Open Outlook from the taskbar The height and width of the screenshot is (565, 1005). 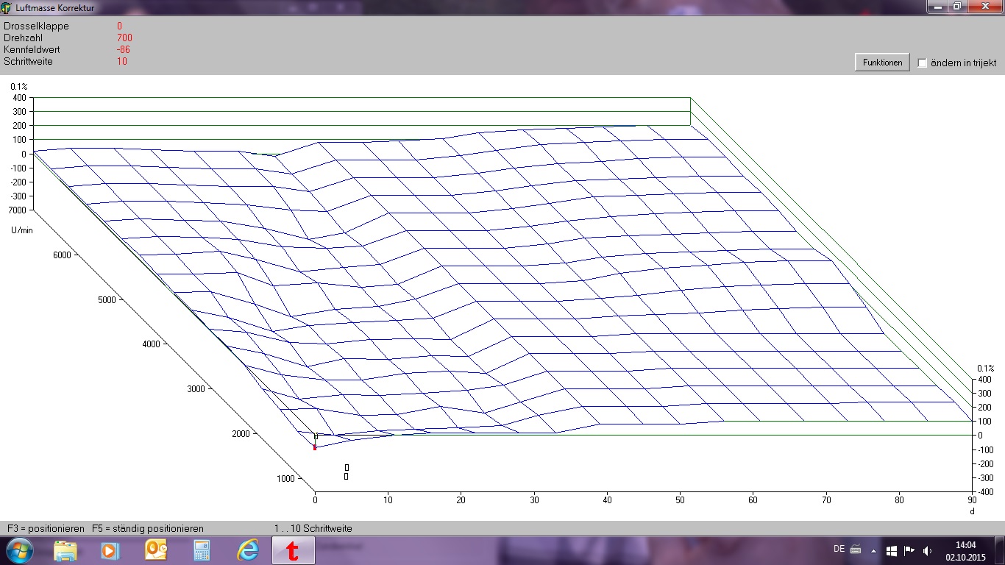coord(156,550)
